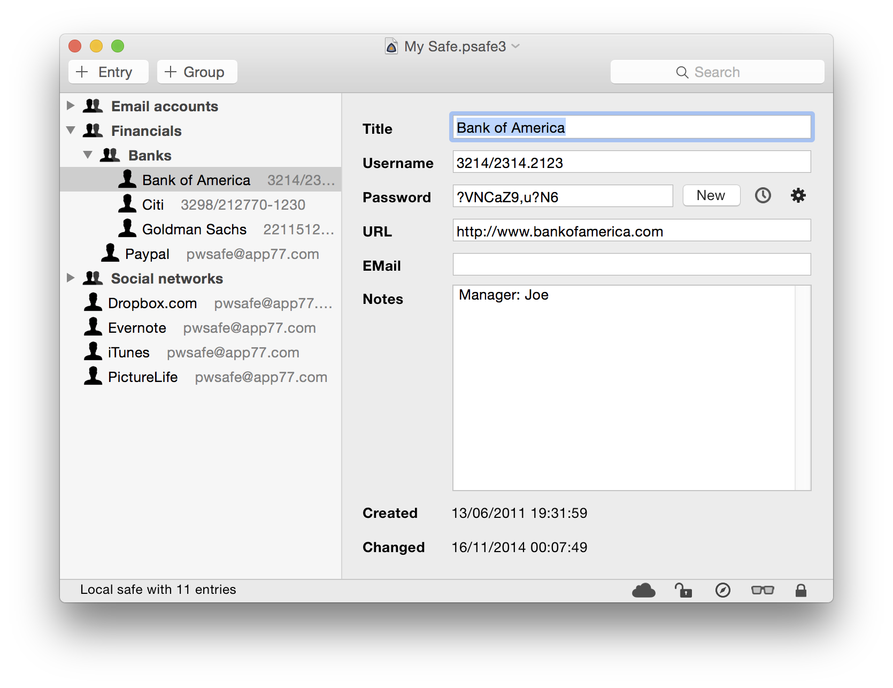893x688 pixels.
Task: Click the 3298/212770-1230 username text
Action: coord(243,205)
